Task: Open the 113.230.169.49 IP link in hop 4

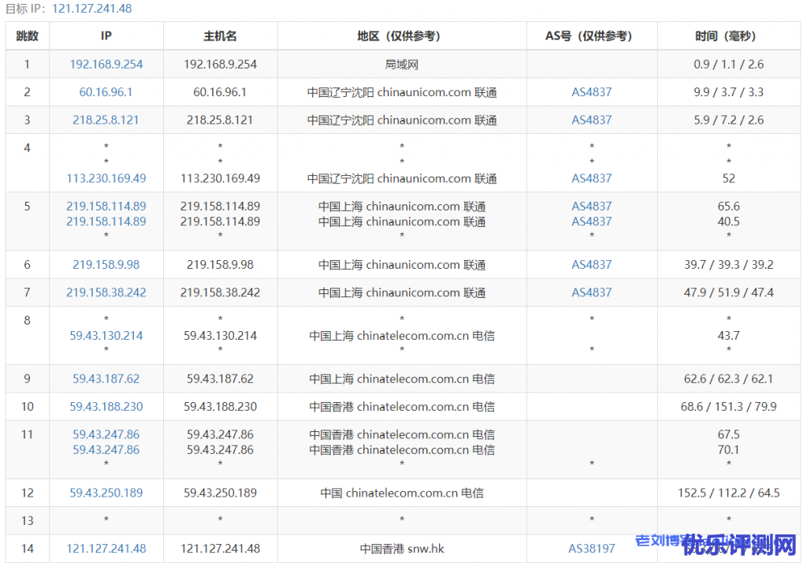Action: 106,178
